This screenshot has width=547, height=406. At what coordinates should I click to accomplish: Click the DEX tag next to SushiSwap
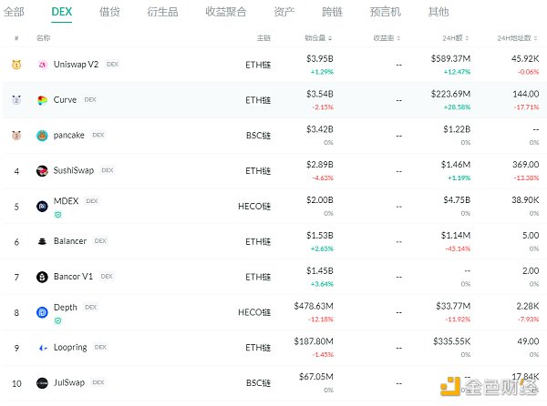pyautogui.click(x=107, y=170)
